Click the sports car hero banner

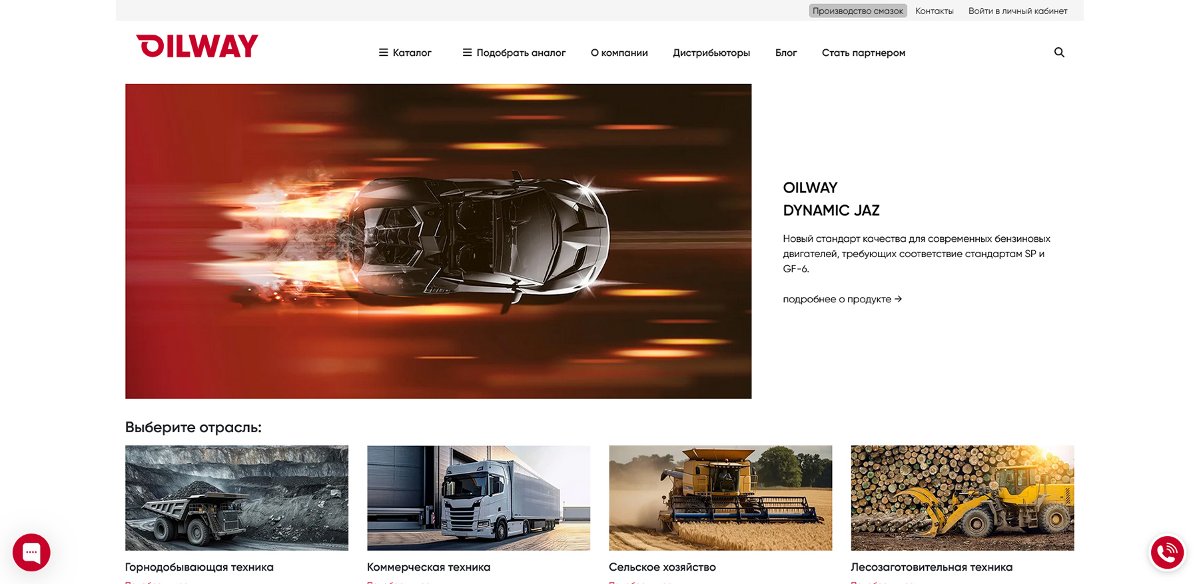[438, 241]
